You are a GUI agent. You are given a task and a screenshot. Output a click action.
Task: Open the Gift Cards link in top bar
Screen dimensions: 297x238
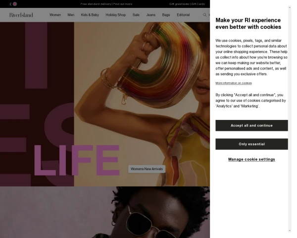tap(198, 4)
